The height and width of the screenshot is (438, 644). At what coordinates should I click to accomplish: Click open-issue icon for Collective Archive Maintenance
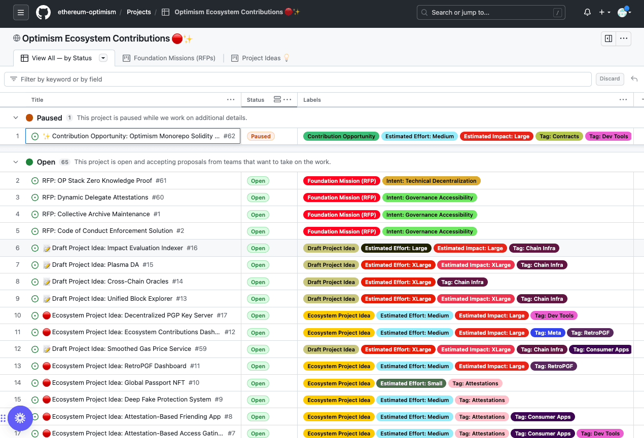35,214
